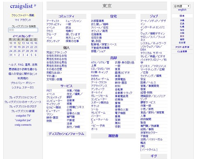Screen dimensions: 197x159
Task: Open [パートタイム] jobs link
Action: pyautogui.click(x=149, y=150)
